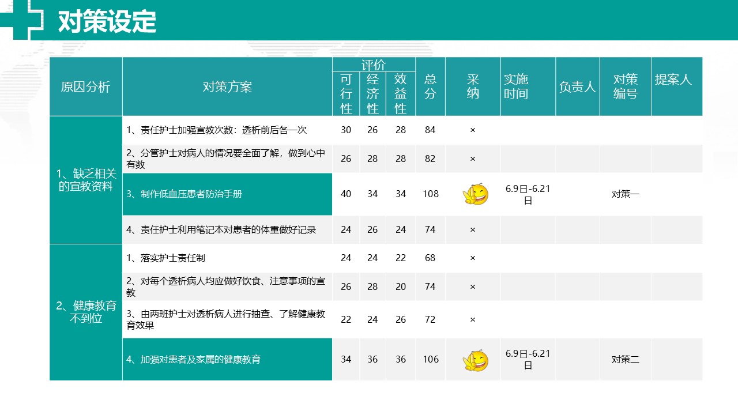Viewport: 738px width, 415px height.
Task: Click the 6.9日-6.21日 date in the 对策一 row
Action: tap(528, 195)
